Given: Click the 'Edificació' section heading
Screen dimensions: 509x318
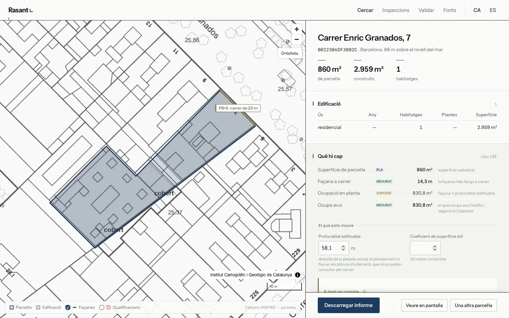Looking at the screenshot, I should coord(329,104).
